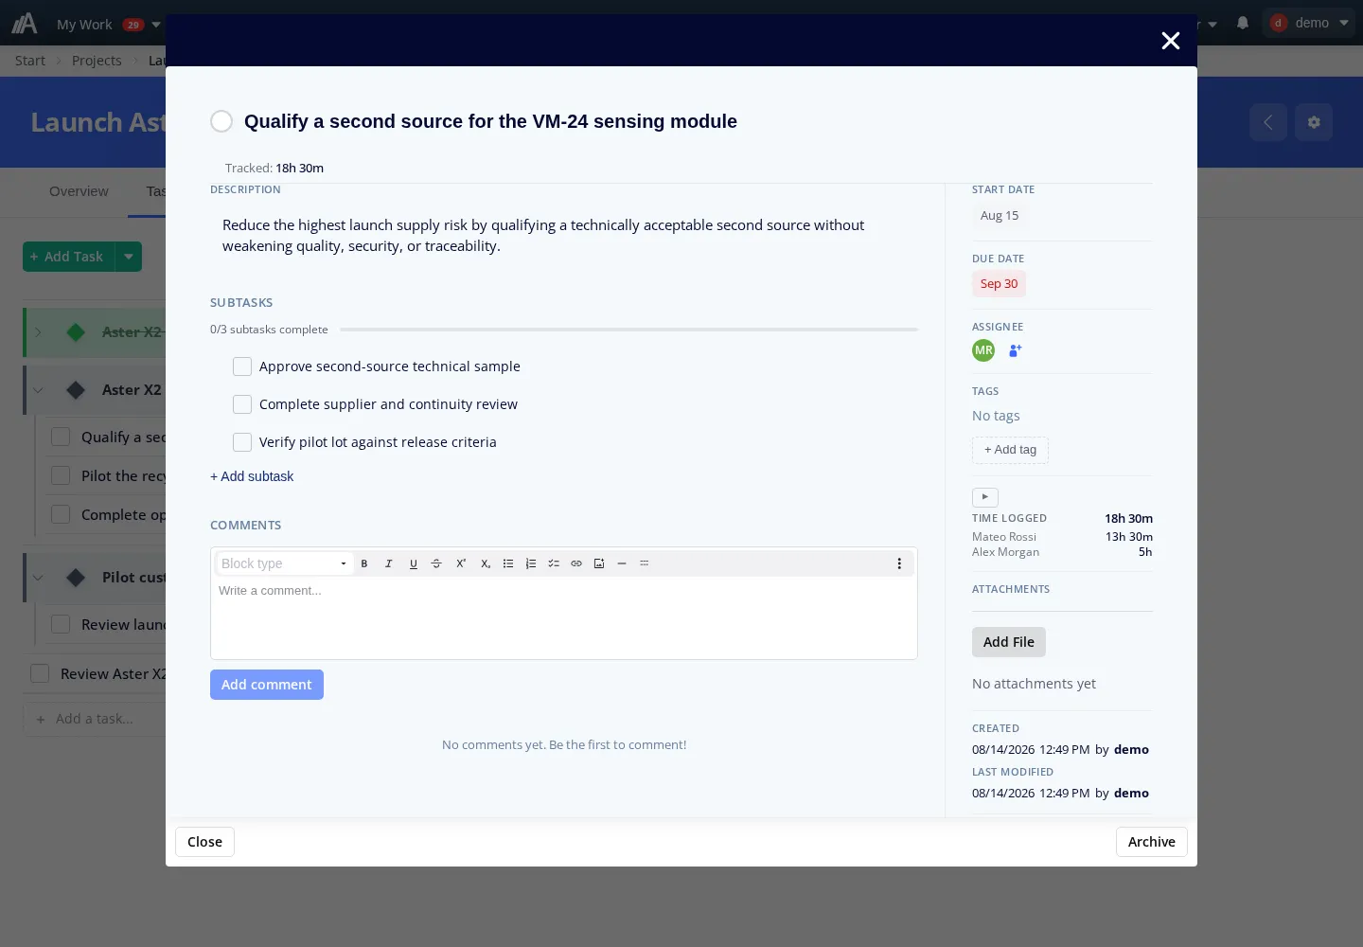Viewport: 1363px width, 947px height.
Task: Go to Projects in breadcrumb
Action: tap(97, 61)
